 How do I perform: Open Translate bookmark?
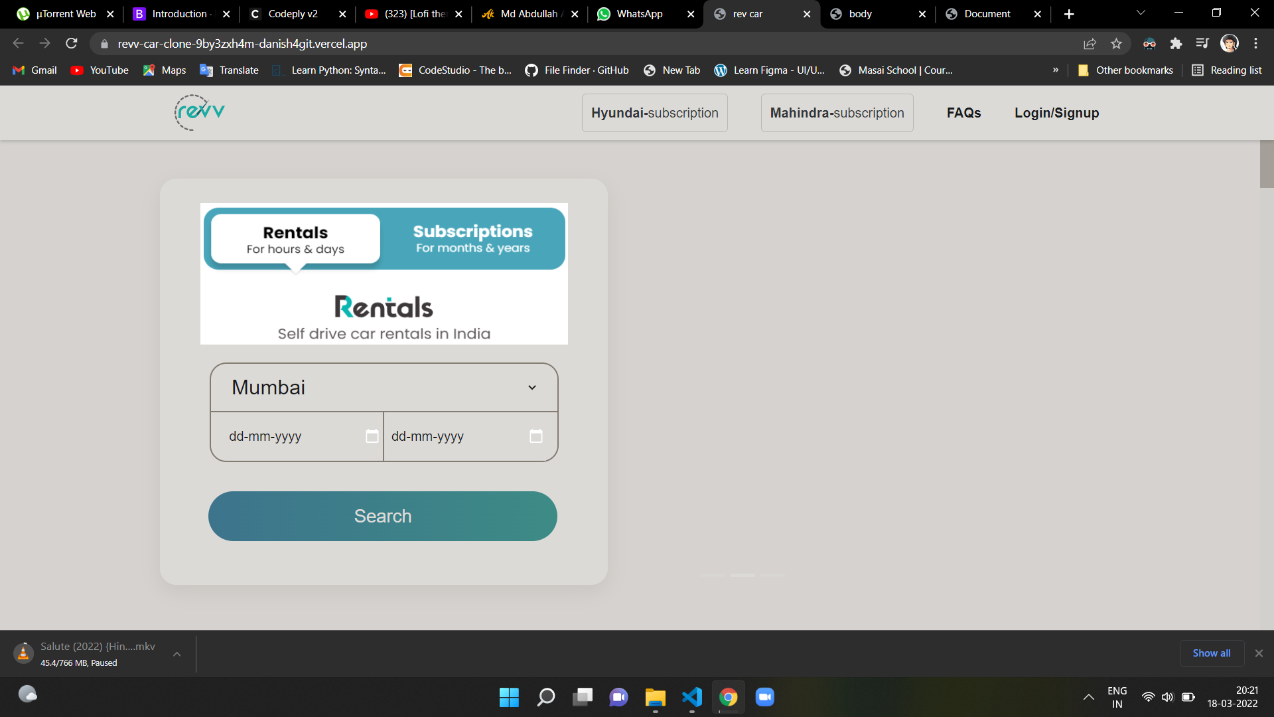pos(230,70)
